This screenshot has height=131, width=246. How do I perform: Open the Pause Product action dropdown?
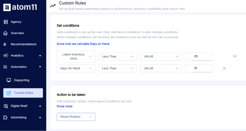click(76, 117)
